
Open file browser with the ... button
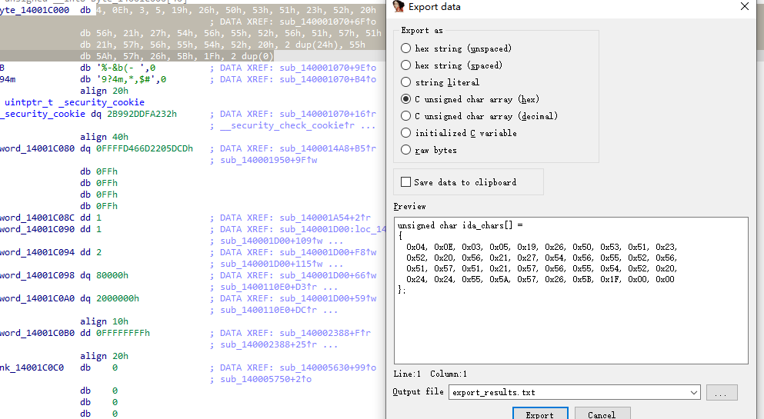721,392
